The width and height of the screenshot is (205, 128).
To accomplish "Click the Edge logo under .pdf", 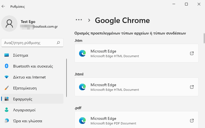I will 82,121.
